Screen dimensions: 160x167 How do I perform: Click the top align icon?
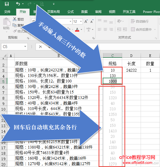point(100,20)
